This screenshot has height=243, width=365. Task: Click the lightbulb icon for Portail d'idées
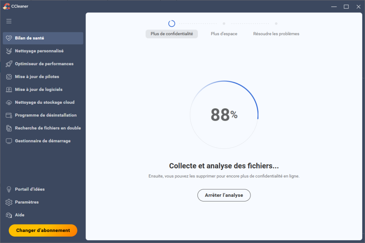(9, 189)
